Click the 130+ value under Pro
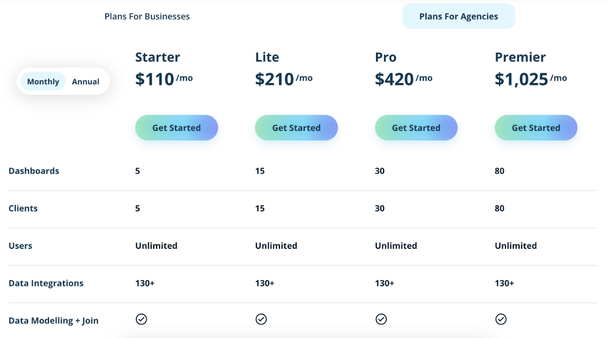Viewport: 608px width, 338px height. [384, 283]
